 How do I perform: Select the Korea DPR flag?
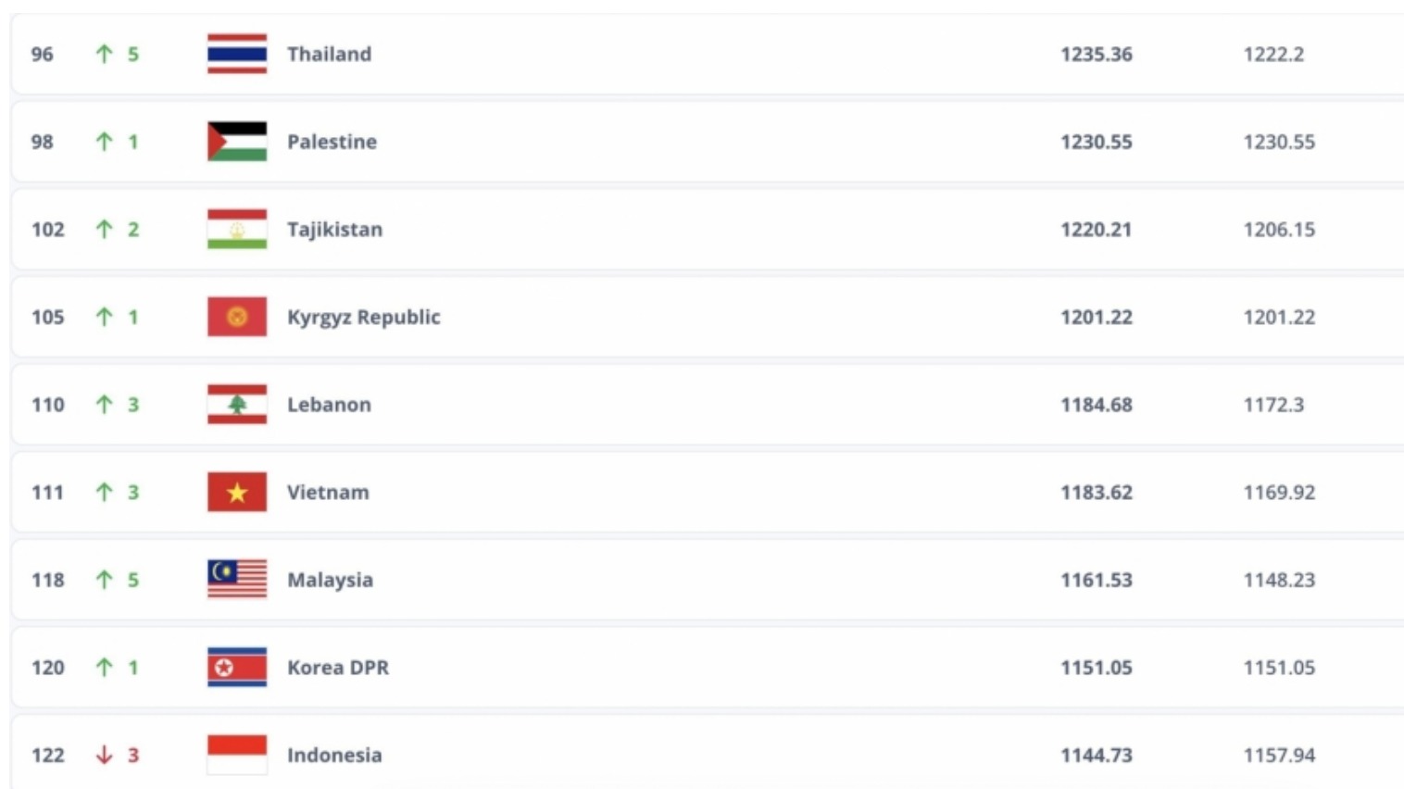(237, 668)
